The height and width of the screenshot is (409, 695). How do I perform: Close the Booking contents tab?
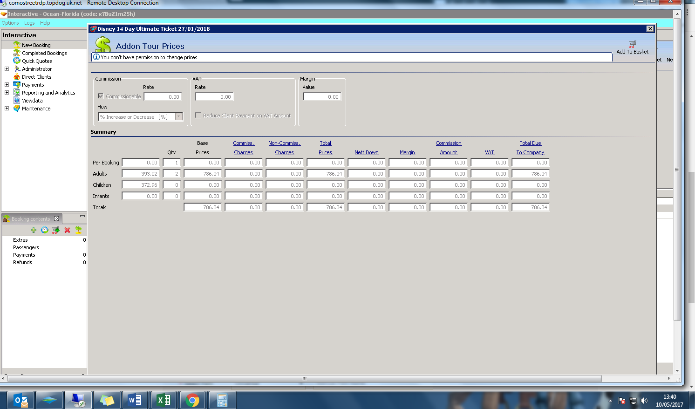pos(56,218)
